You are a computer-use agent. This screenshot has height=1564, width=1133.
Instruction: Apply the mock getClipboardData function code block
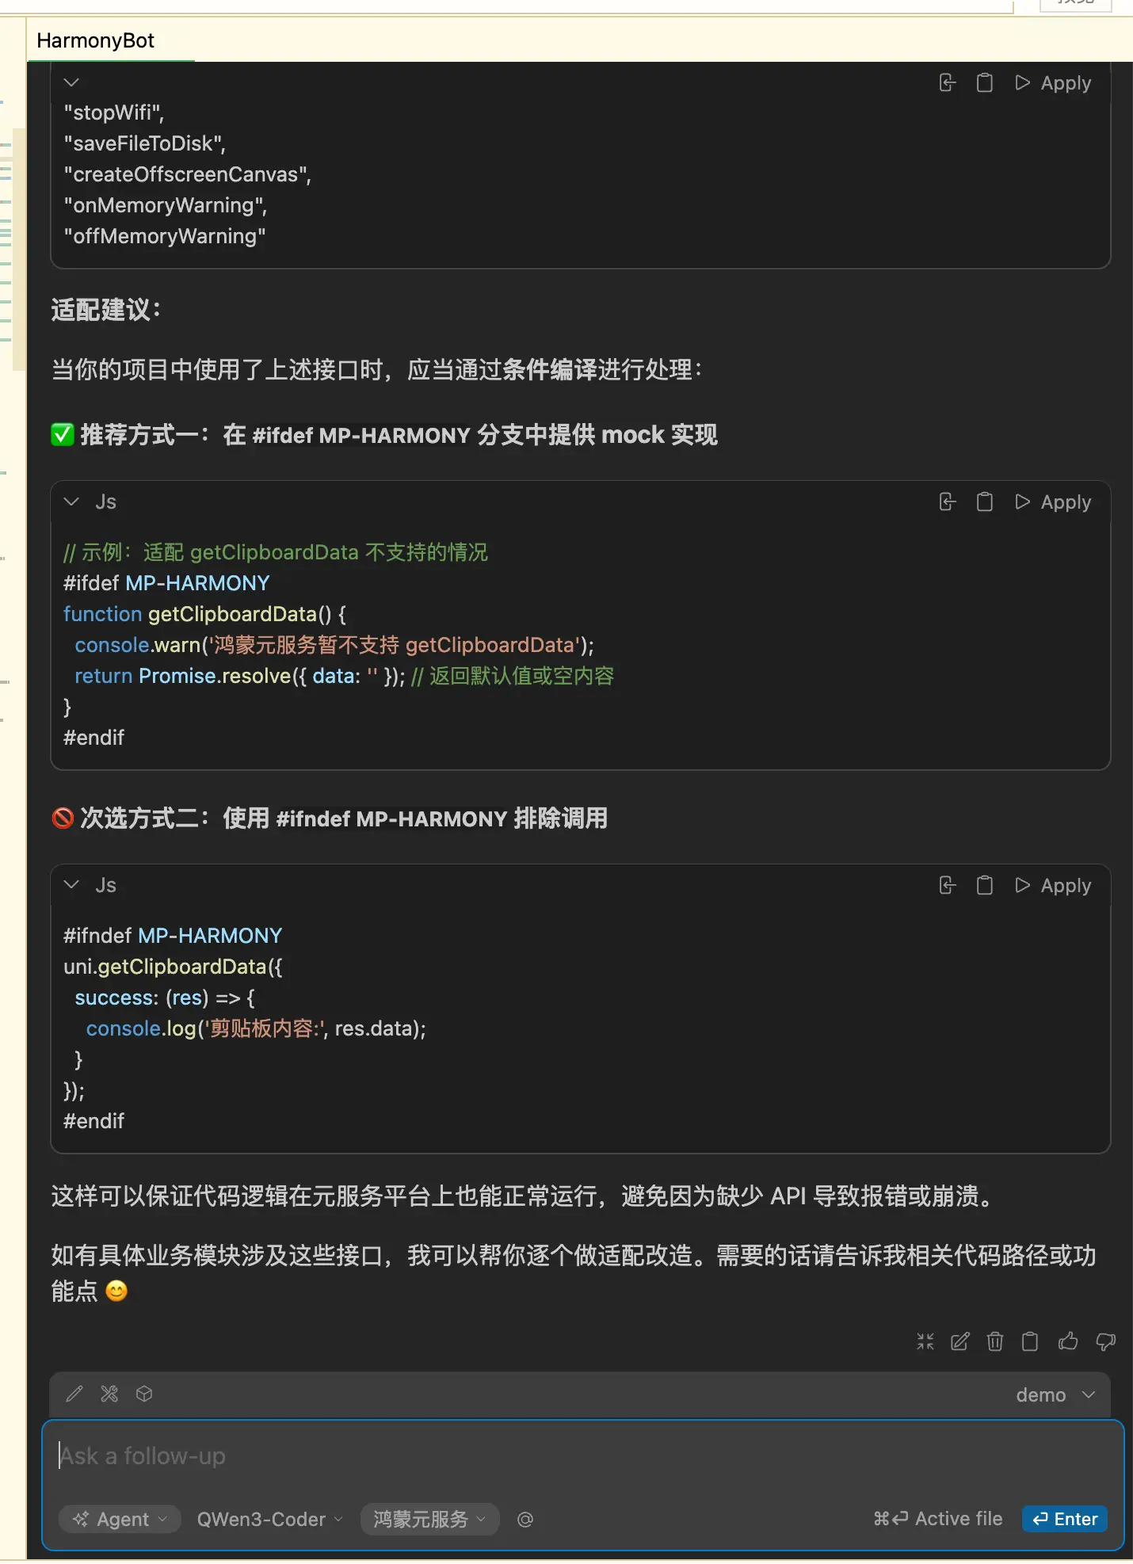1054,502
